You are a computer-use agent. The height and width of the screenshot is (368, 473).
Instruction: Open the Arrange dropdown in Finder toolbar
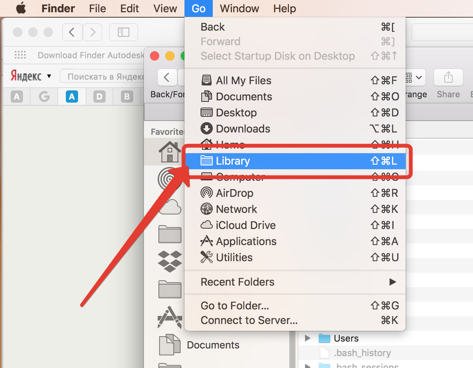415,78
